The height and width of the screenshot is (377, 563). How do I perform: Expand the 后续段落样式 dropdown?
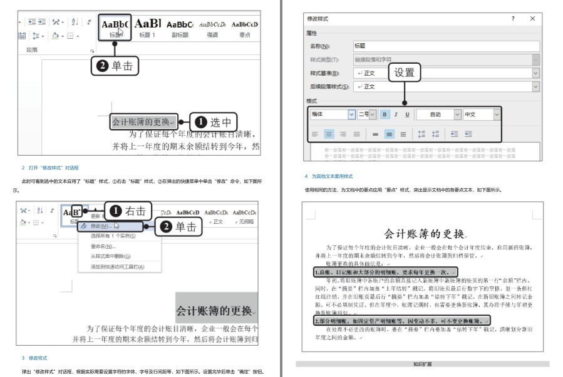pos(535,86)
